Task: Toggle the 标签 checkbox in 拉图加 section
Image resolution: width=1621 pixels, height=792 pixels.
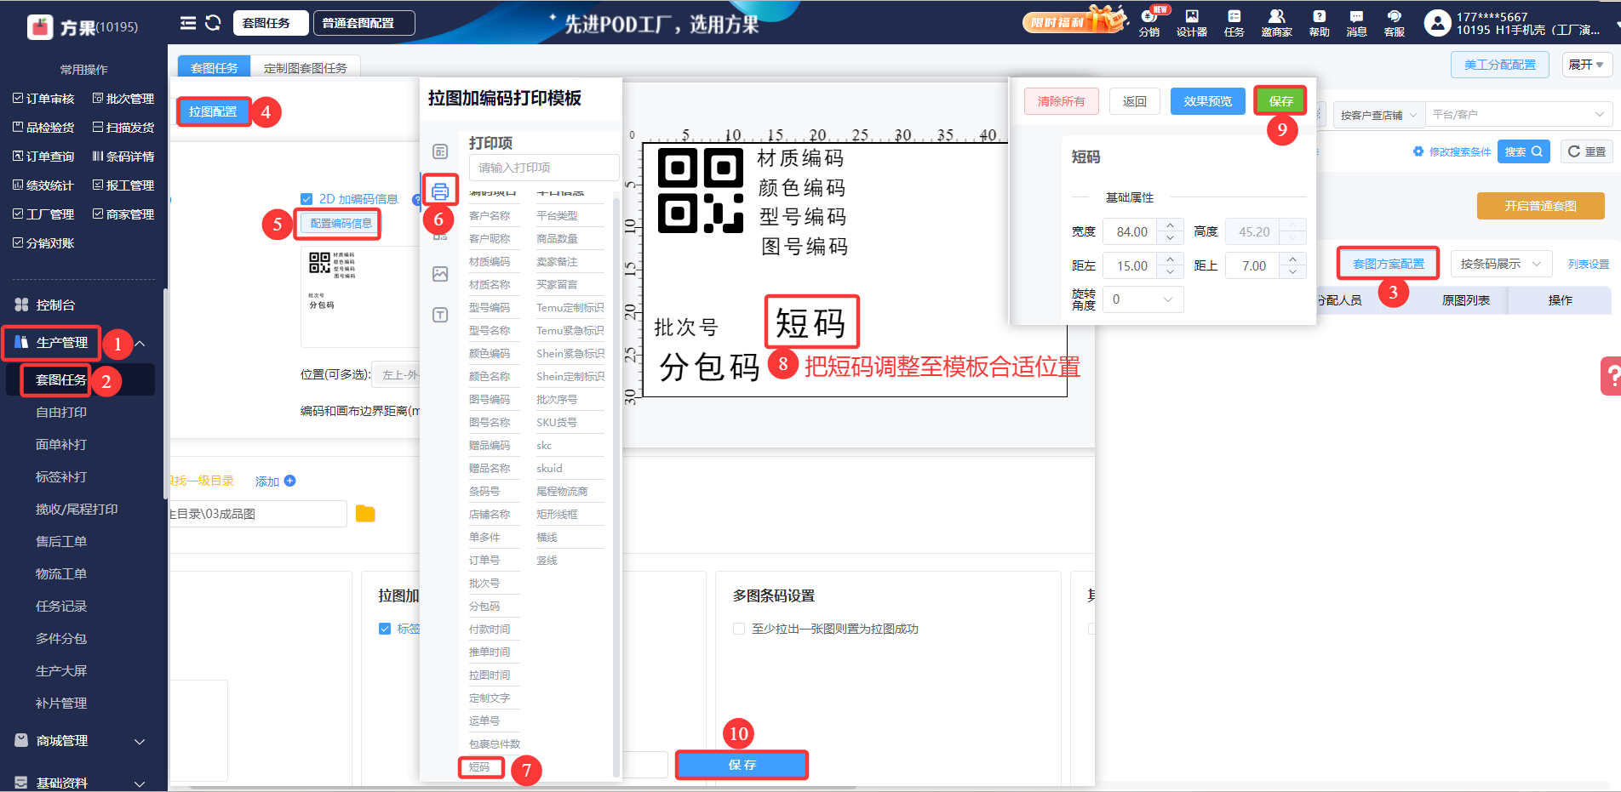Action: [x=385, y=629]
